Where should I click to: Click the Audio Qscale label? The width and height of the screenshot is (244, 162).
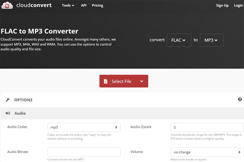pos(141,127)
